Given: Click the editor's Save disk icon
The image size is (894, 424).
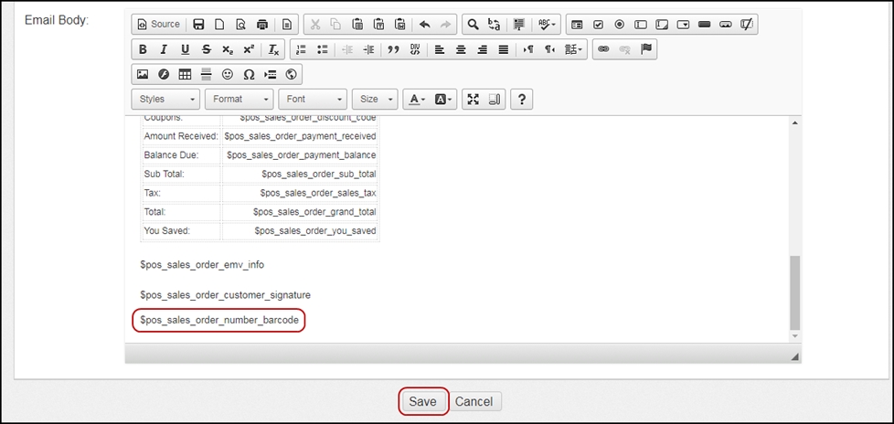Looking at the screenshot, I should (198, 25).
